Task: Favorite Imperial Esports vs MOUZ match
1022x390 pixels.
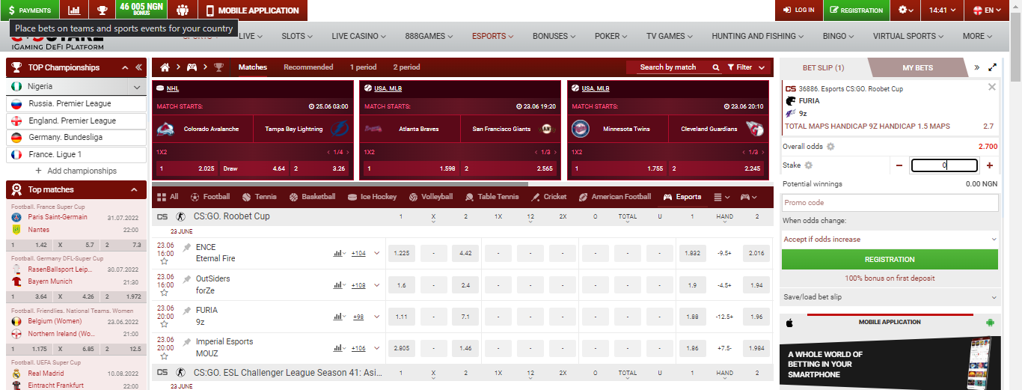Action: 164,356
